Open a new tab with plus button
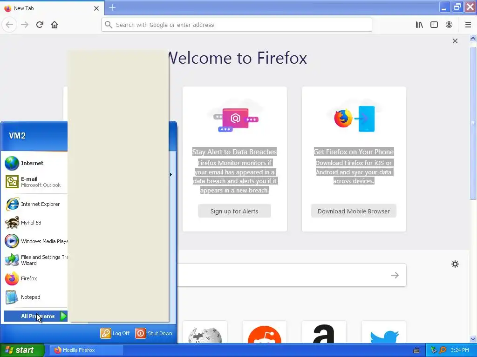The height and width of the screenshot is (357, 477). click(112, 7)
